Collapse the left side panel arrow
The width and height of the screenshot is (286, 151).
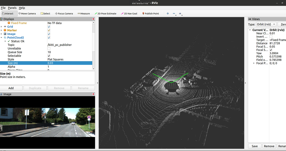[97, 83]
